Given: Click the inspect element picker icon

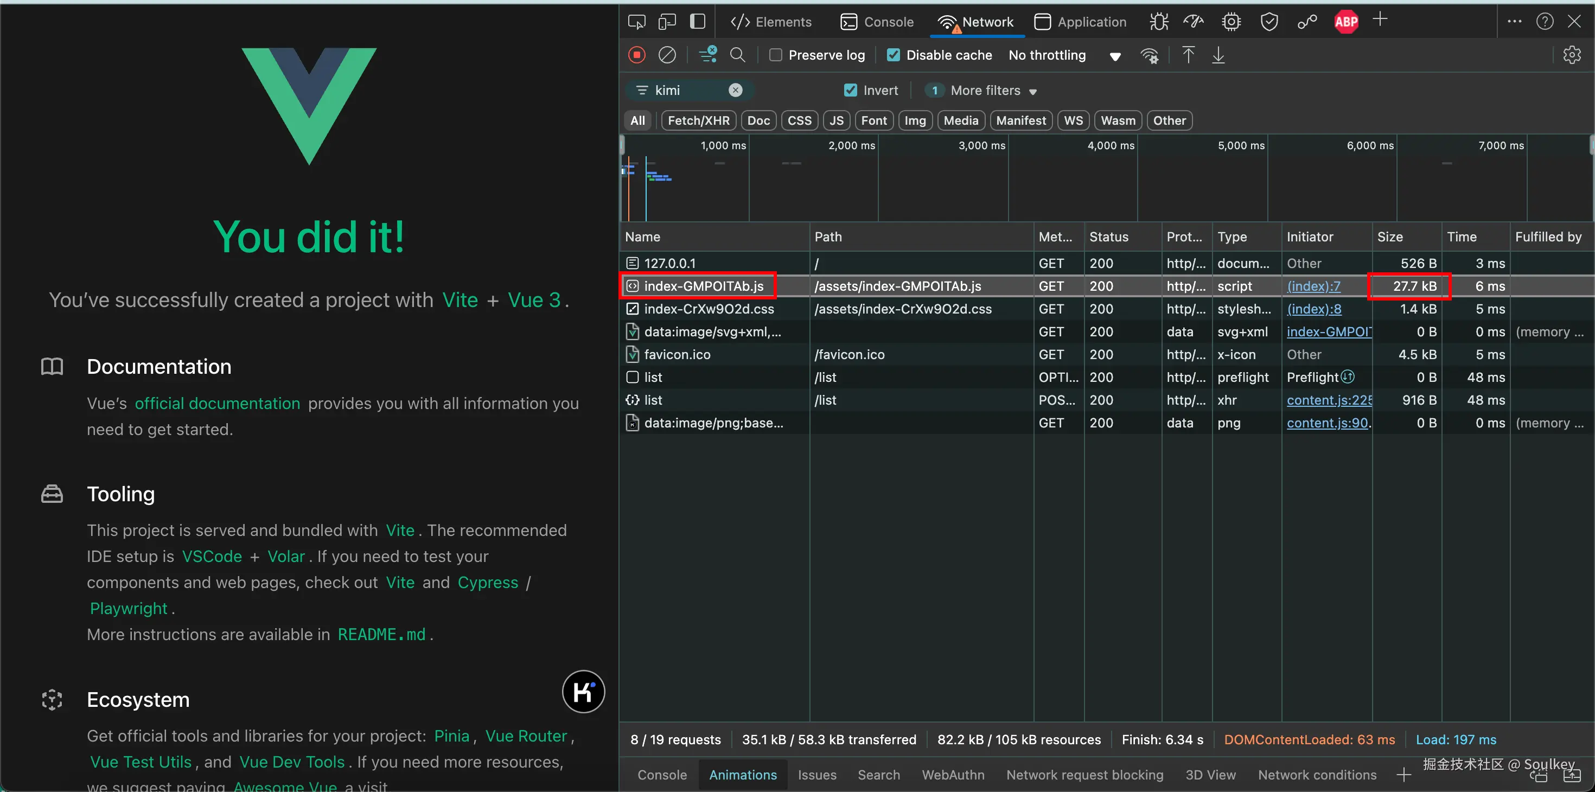Looking at the screenshot, I should coord(636,22).
